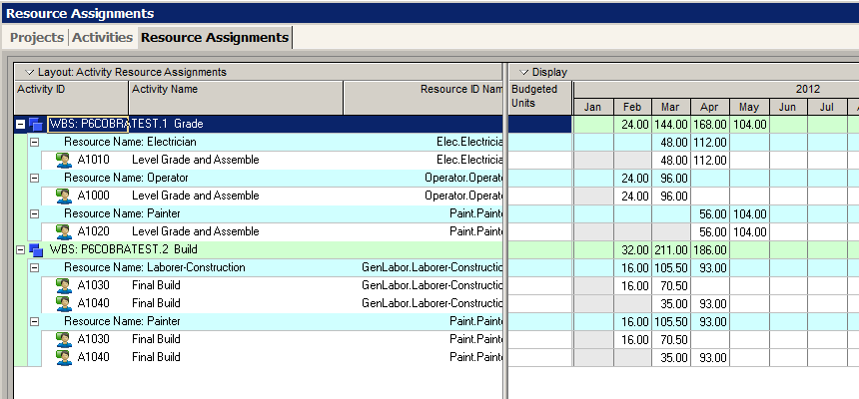Collapse the WBS P6COBRATEST.1 Grade group
Image resolution: width=859 pixels, height=399 pixels.
(x=21, y=125)
